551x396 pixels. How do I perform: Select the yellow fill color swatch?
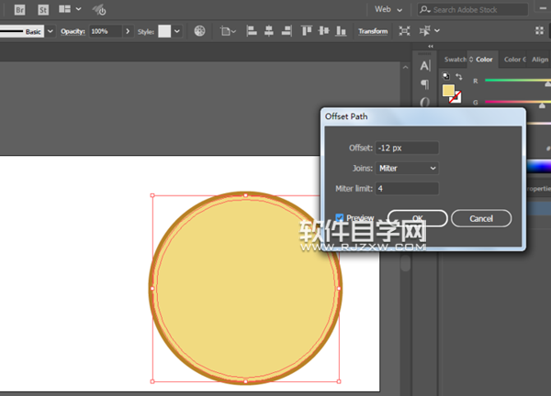point(448,91)
